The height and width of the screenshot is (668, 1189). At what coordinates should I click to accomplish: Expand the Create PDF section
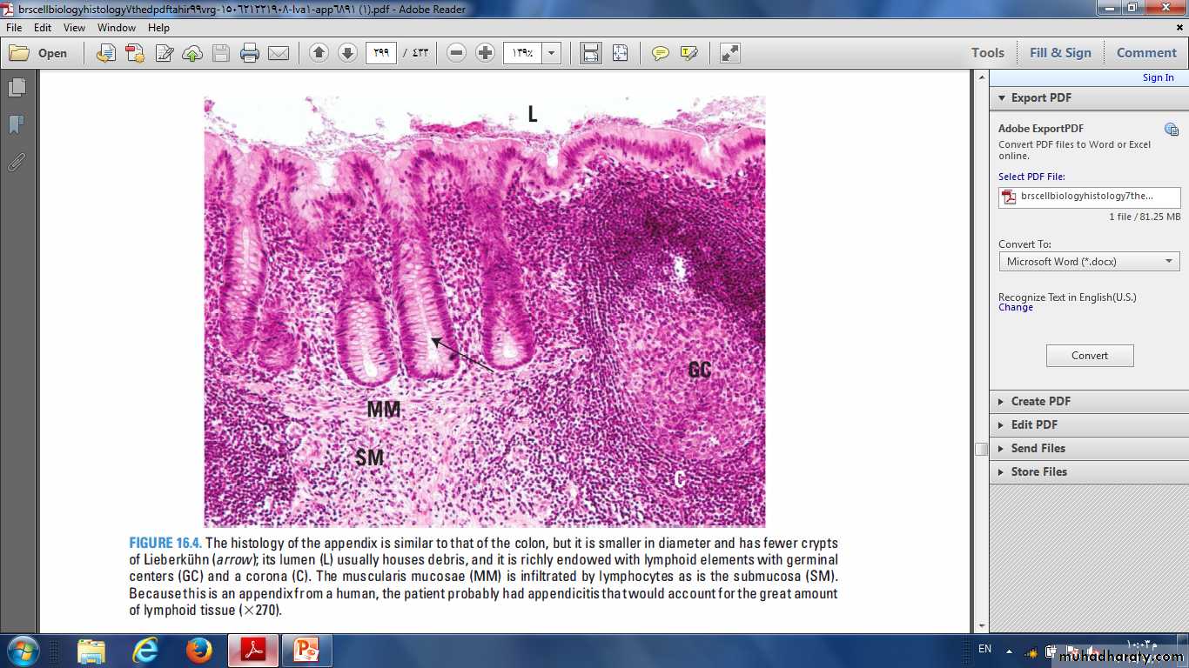coord(1040,401)
